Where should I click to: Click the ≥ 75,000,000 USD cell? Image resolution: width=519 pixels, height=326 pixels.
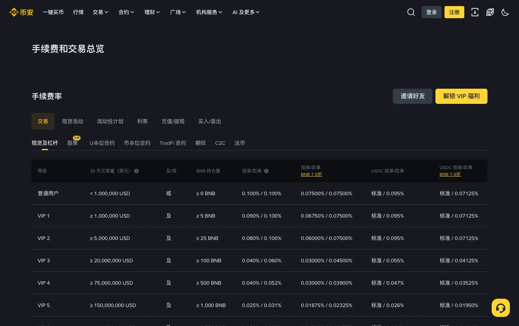pyautogui.click(x=112, y=283)
